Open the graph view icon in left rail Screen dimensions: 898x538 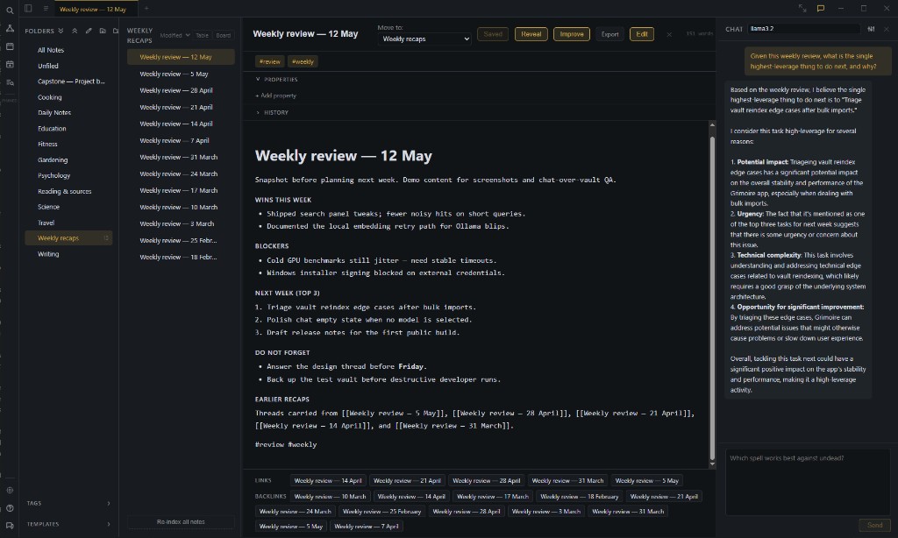(x=10, y=28)
